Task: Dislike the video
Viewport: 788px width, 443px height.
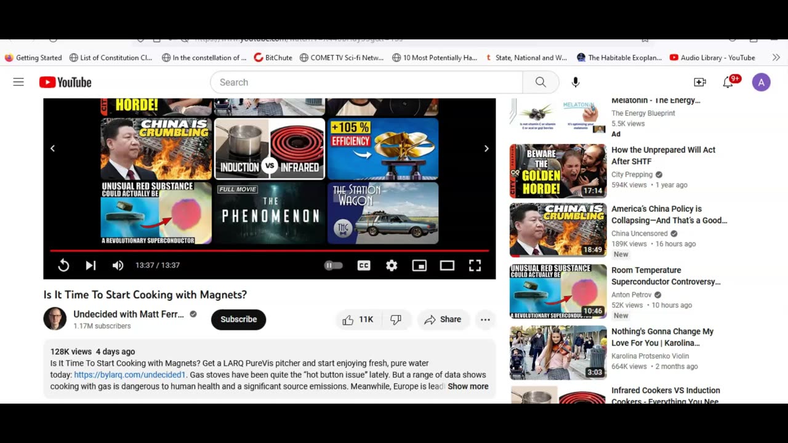Action: pos(396,319)
